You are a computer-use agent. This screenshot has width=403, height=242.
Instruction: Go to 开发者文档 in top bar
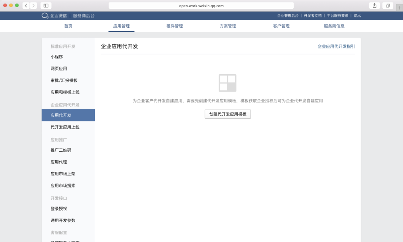pos(313,16)
